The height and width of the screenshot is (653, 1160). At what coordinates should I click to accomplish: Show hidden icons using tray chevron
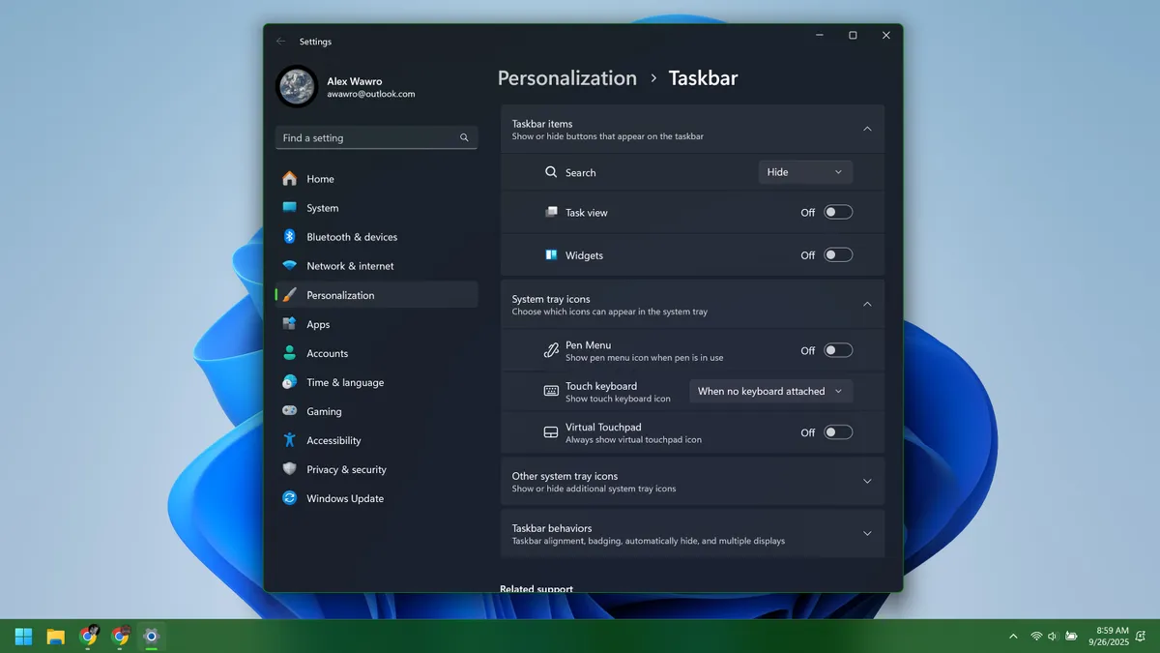[1013, 636]
